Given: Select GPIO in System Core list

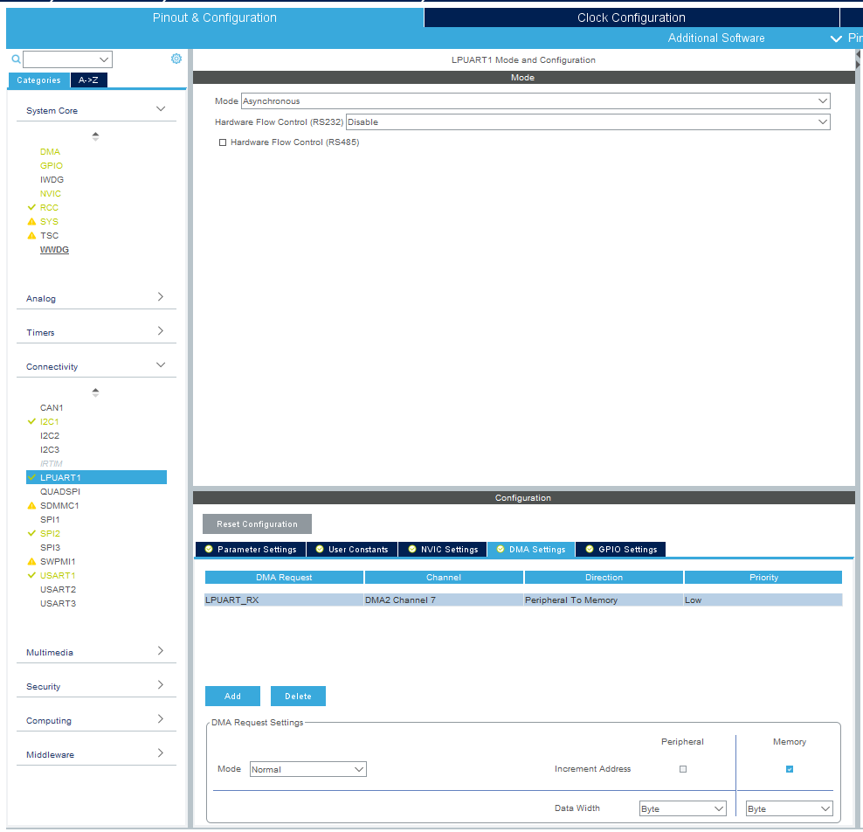Looking at the screenshot, I should point(52,166).
